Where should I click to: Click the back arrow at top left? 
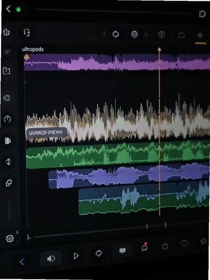[8, 9]
